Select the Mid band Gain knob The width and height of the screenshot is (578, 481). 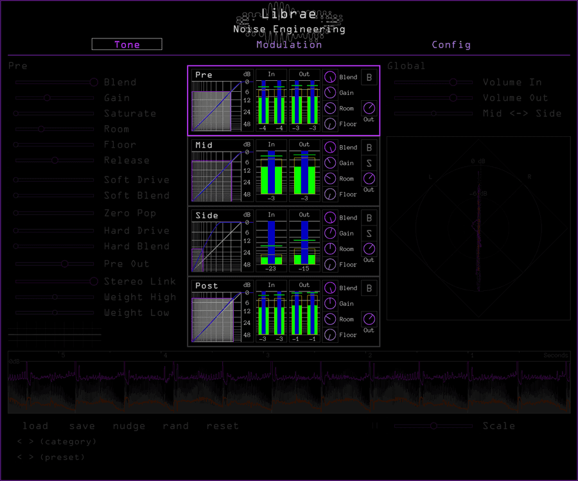click(330, 163)
